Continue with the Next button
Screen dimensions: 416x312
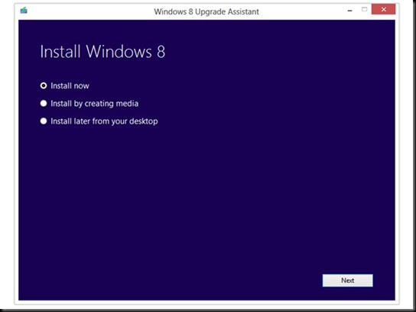point(347,280)
